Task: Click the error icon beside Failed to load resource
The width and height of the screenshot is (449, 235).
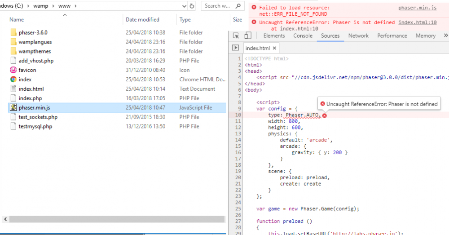Action: 254,8
